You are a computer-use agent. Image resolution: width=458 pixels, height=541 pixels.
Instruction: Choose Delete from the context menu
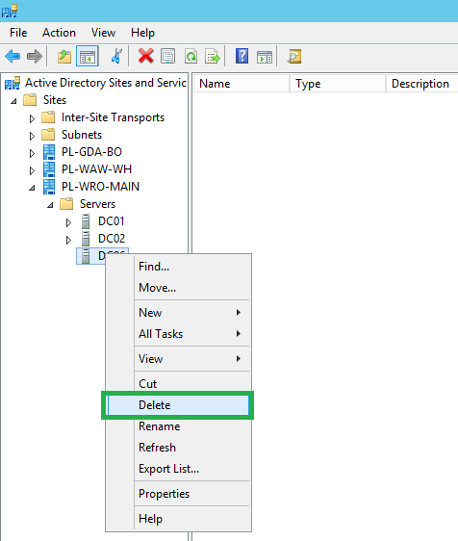[x=178, y=405]
